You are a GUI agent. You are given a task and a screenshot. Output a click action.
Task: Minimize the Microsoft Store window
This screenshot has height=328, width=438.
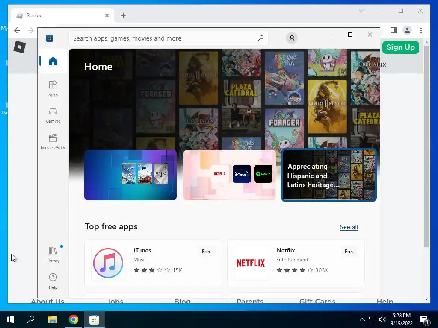pyautogui.click(x=331, y=35)
